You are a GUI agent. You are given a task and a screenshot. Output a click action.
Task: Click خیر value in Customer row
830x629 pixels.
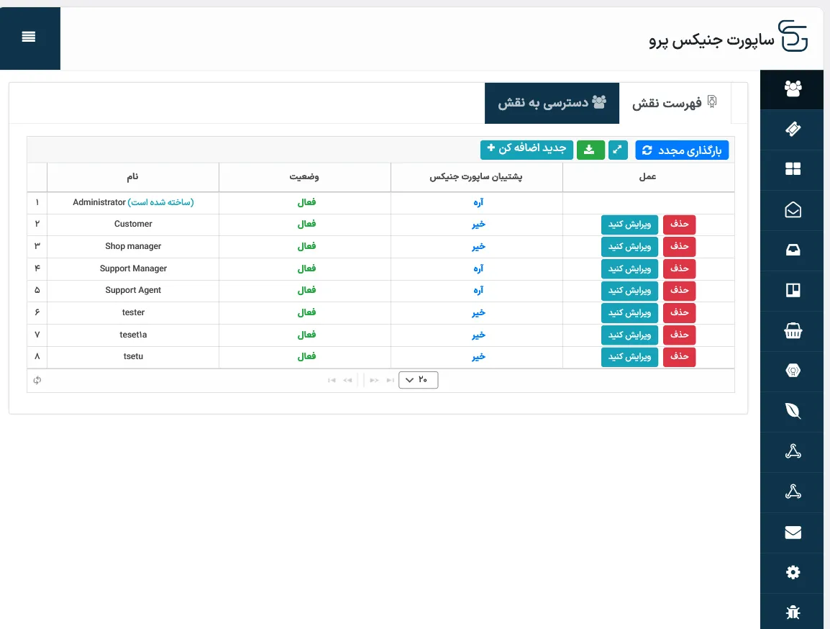(x=478, y=225)
